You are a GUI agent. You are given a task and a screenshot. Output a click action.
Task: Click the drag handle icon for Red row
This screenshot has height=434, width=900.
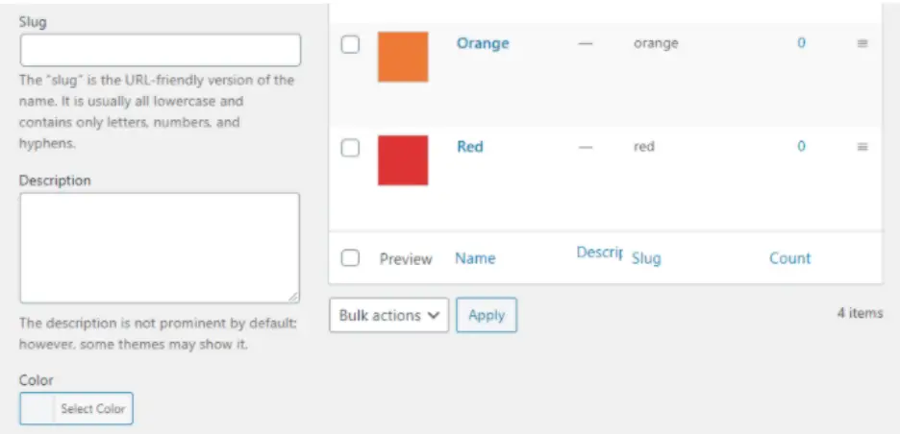862,147
